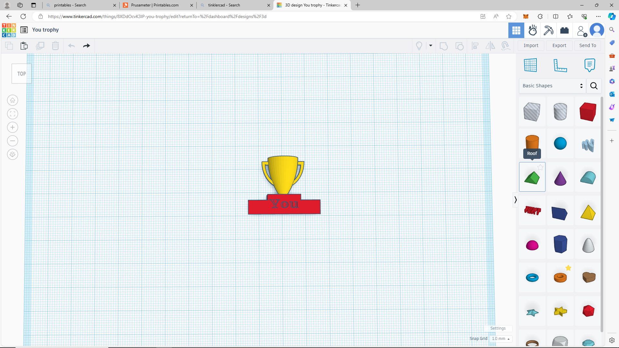Select the purple Cone shape
The width and height of the screenshot is (619, 348).
tap(560, 178)
